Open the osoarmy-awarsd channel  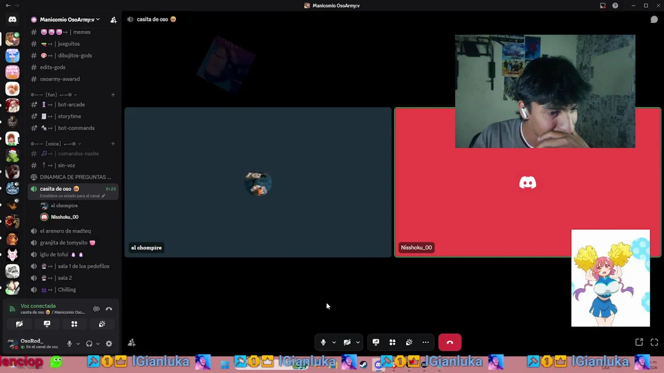[74, 79]
